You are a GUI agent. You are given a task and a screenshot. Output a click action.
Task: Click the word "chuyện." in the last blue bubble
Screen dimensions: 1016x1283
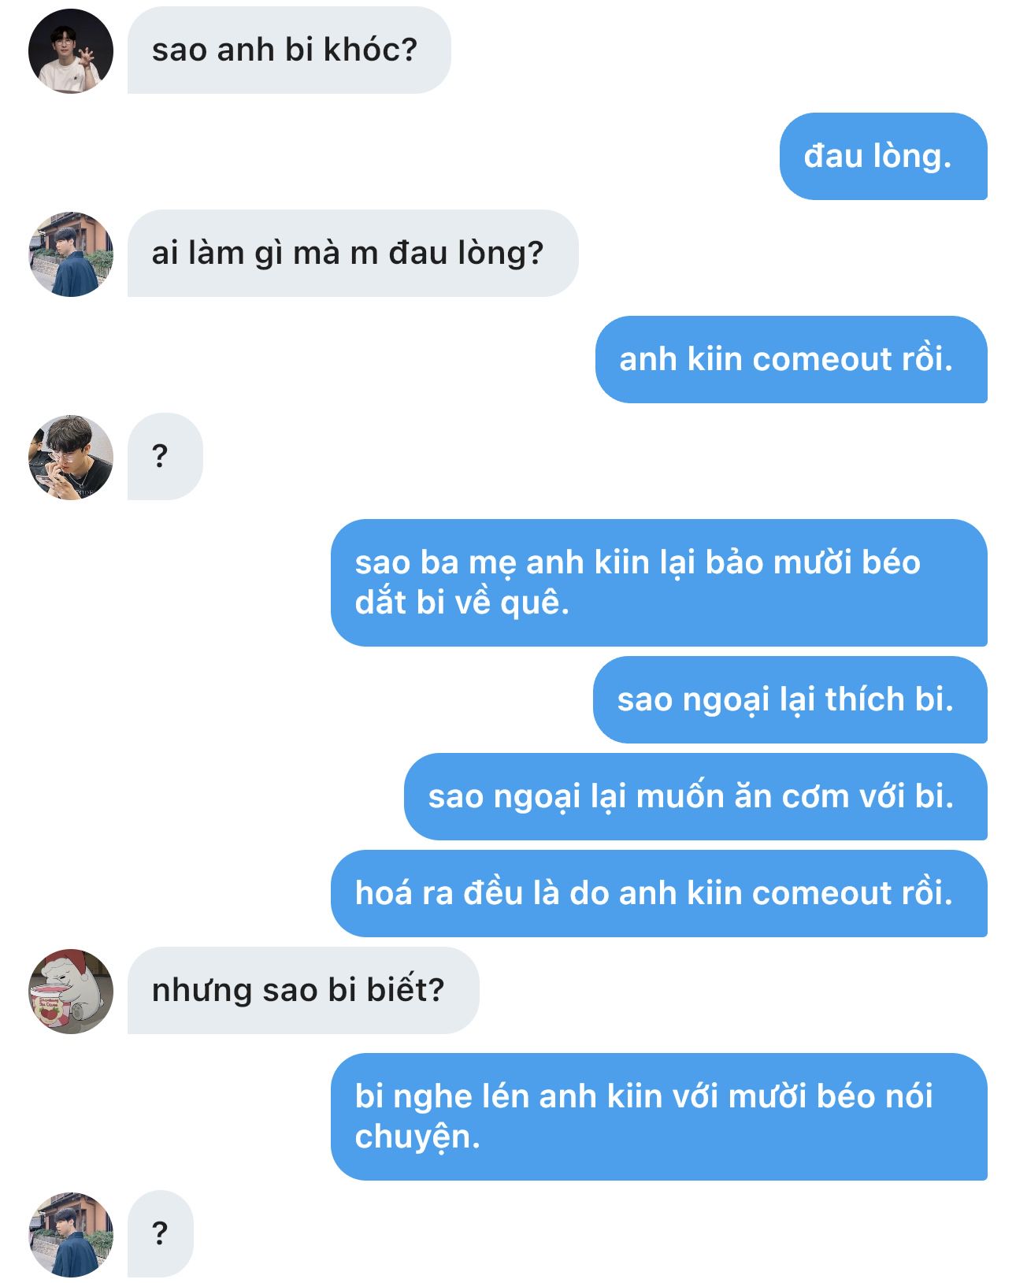click(417, 1138)
